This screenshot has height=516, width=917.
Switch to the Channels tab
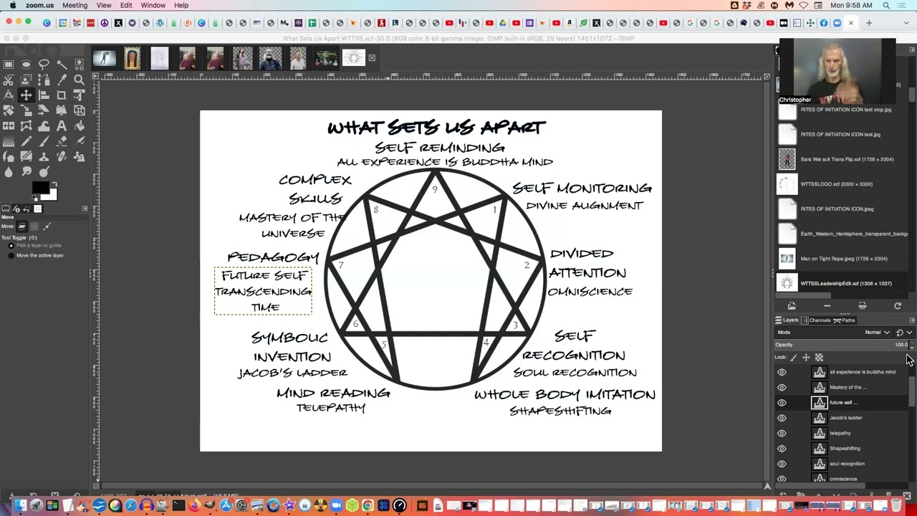coord(817,320)
